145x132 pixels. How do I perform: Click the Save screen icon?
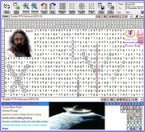click(101, 6)
